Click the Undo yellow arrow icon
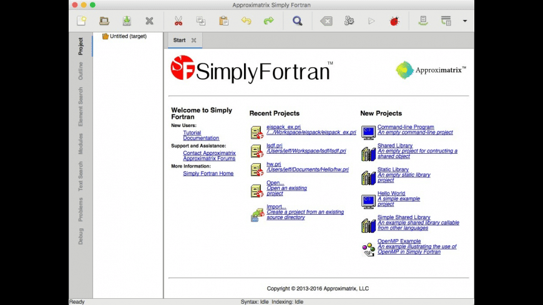Screen dimensions: 543x305 (246, 21)
